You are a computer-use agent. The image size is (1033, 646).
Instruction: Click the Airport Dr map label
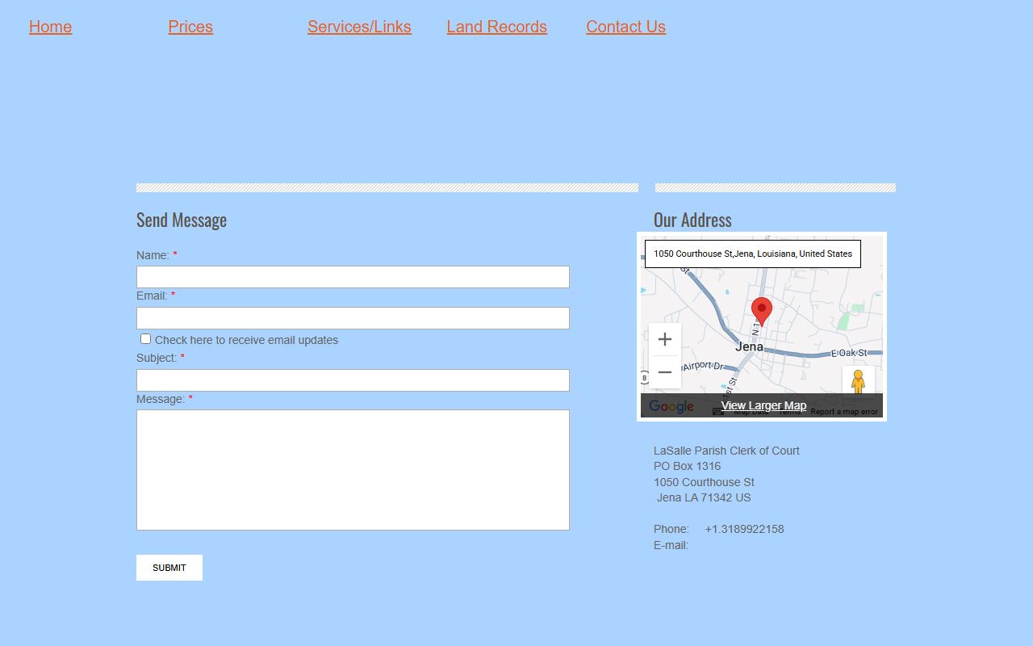point(705,366)
